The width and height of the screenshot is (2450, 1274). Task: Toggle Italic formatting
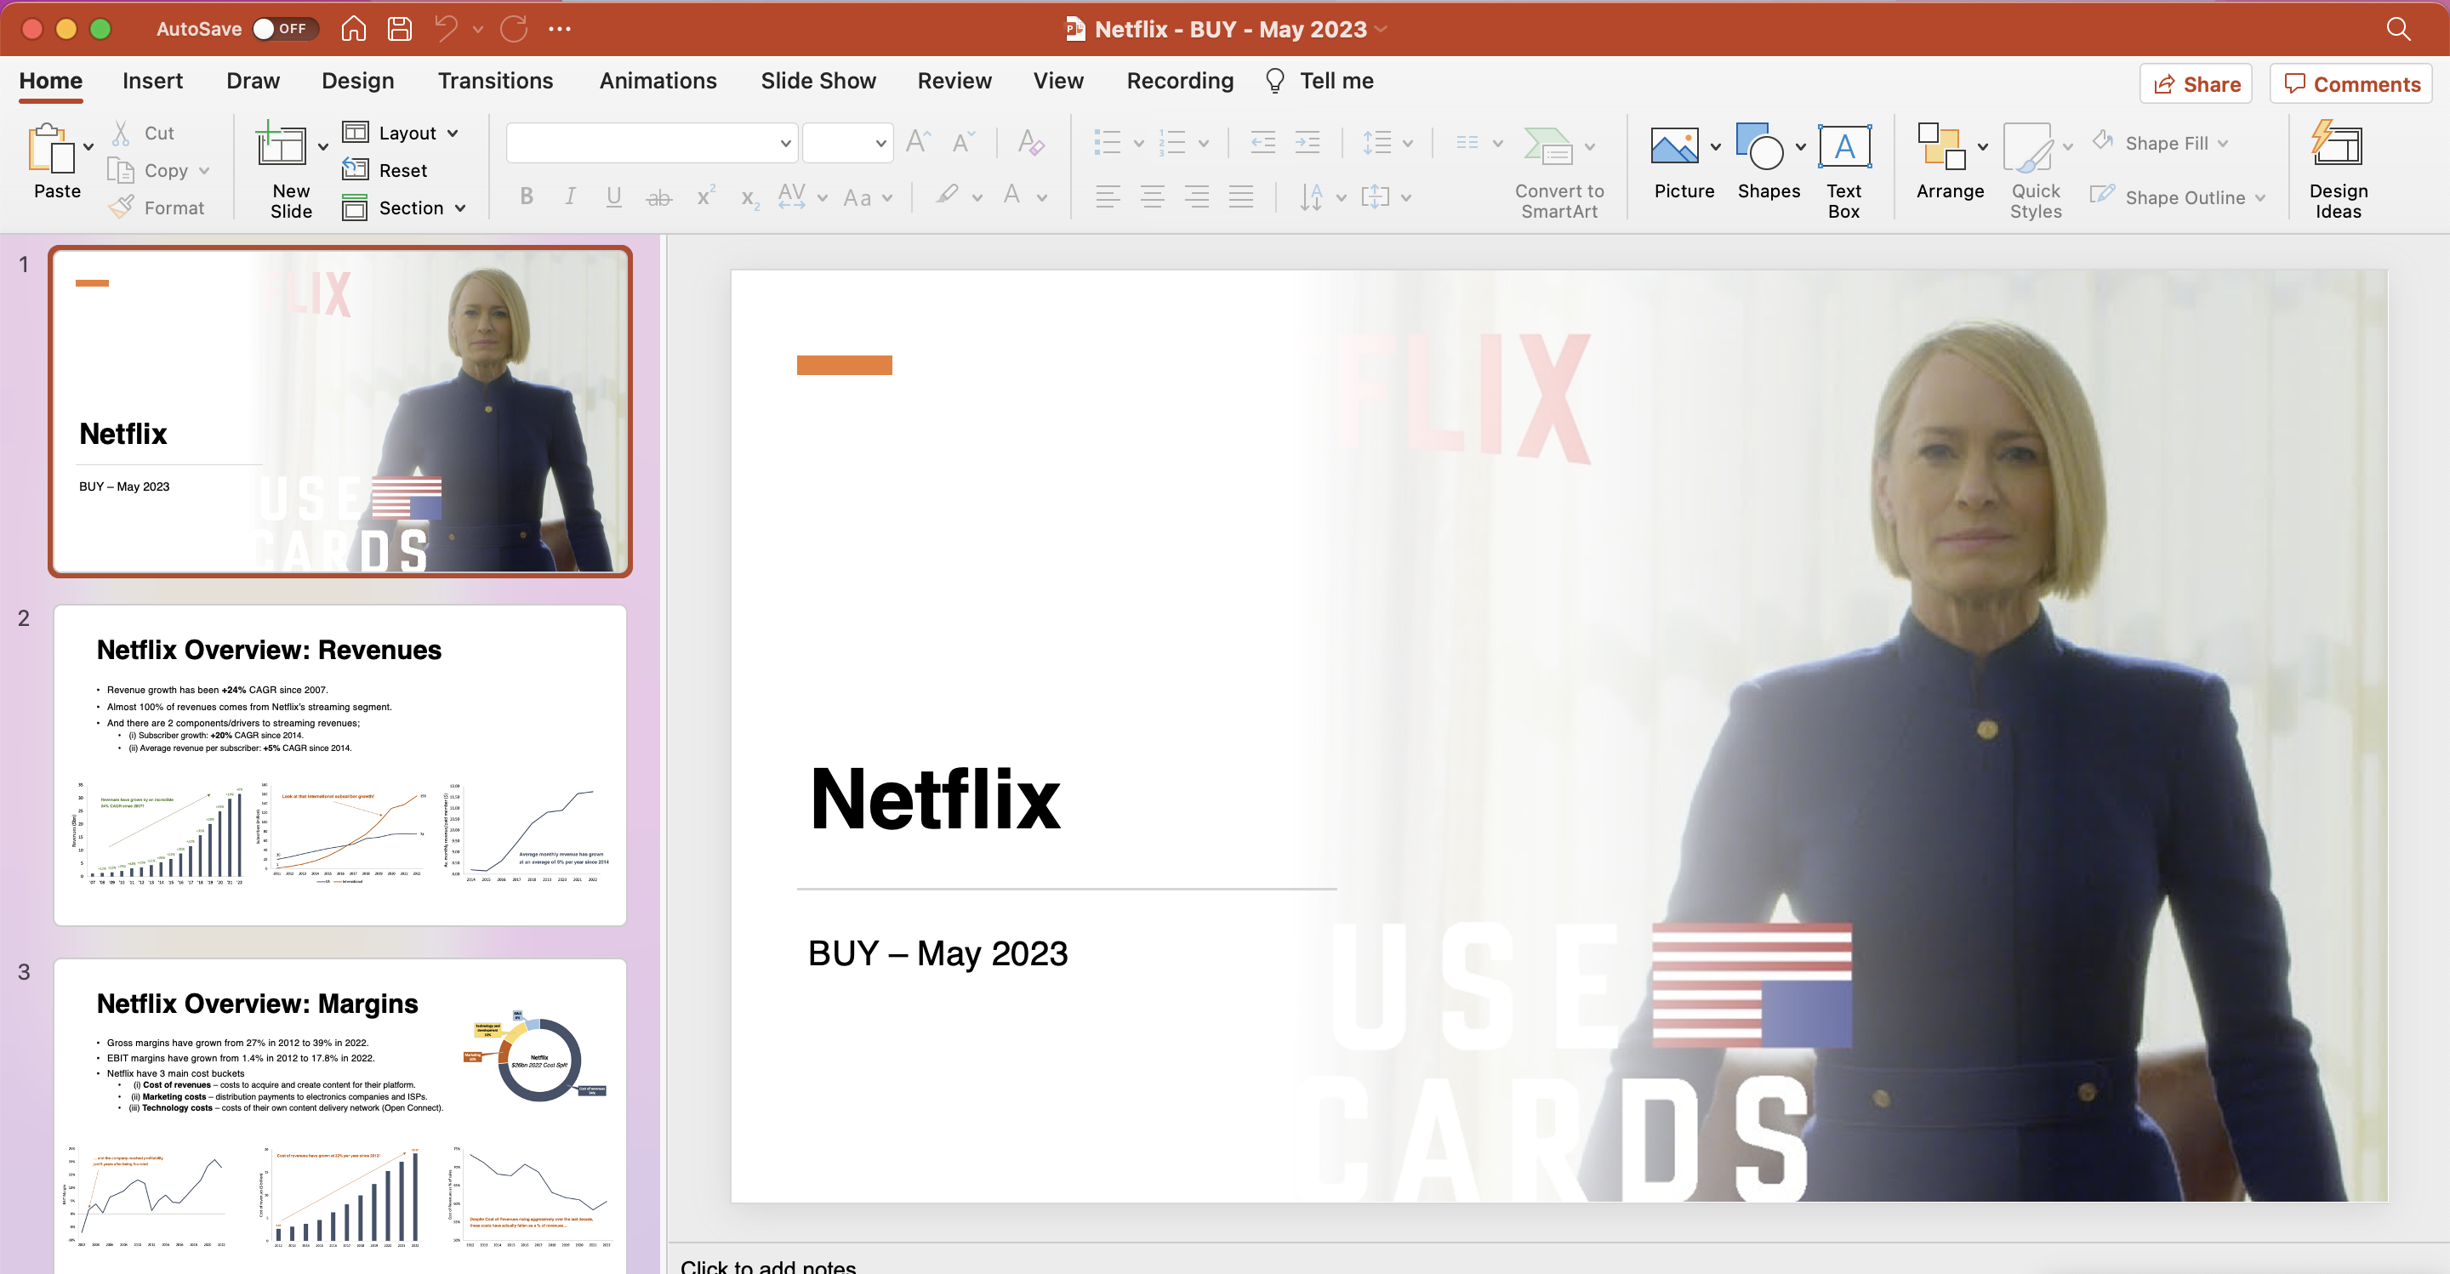pyautogui.click(x=570, y=196)
